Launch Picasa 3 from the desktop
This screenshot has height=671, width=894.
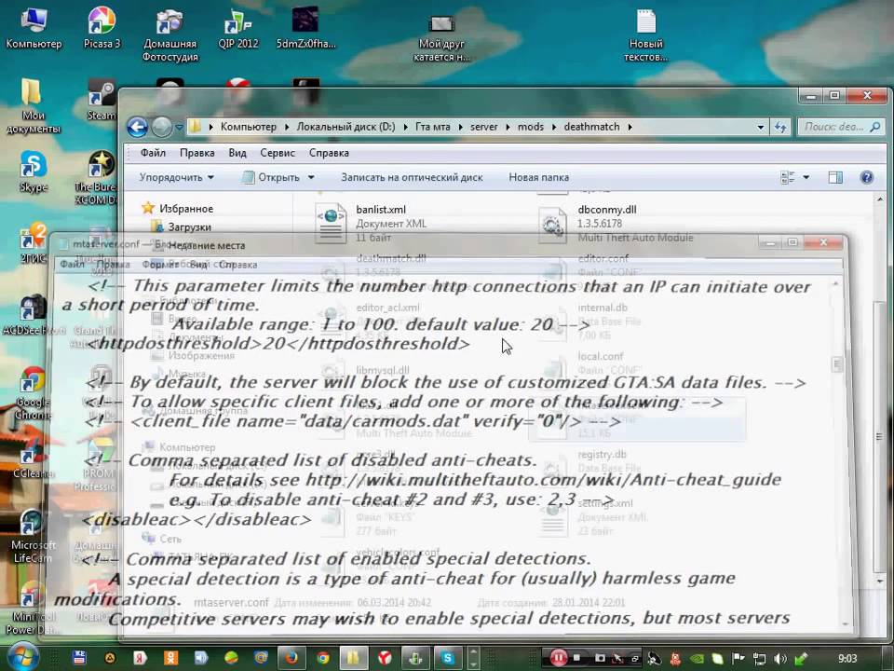[102, 29]
